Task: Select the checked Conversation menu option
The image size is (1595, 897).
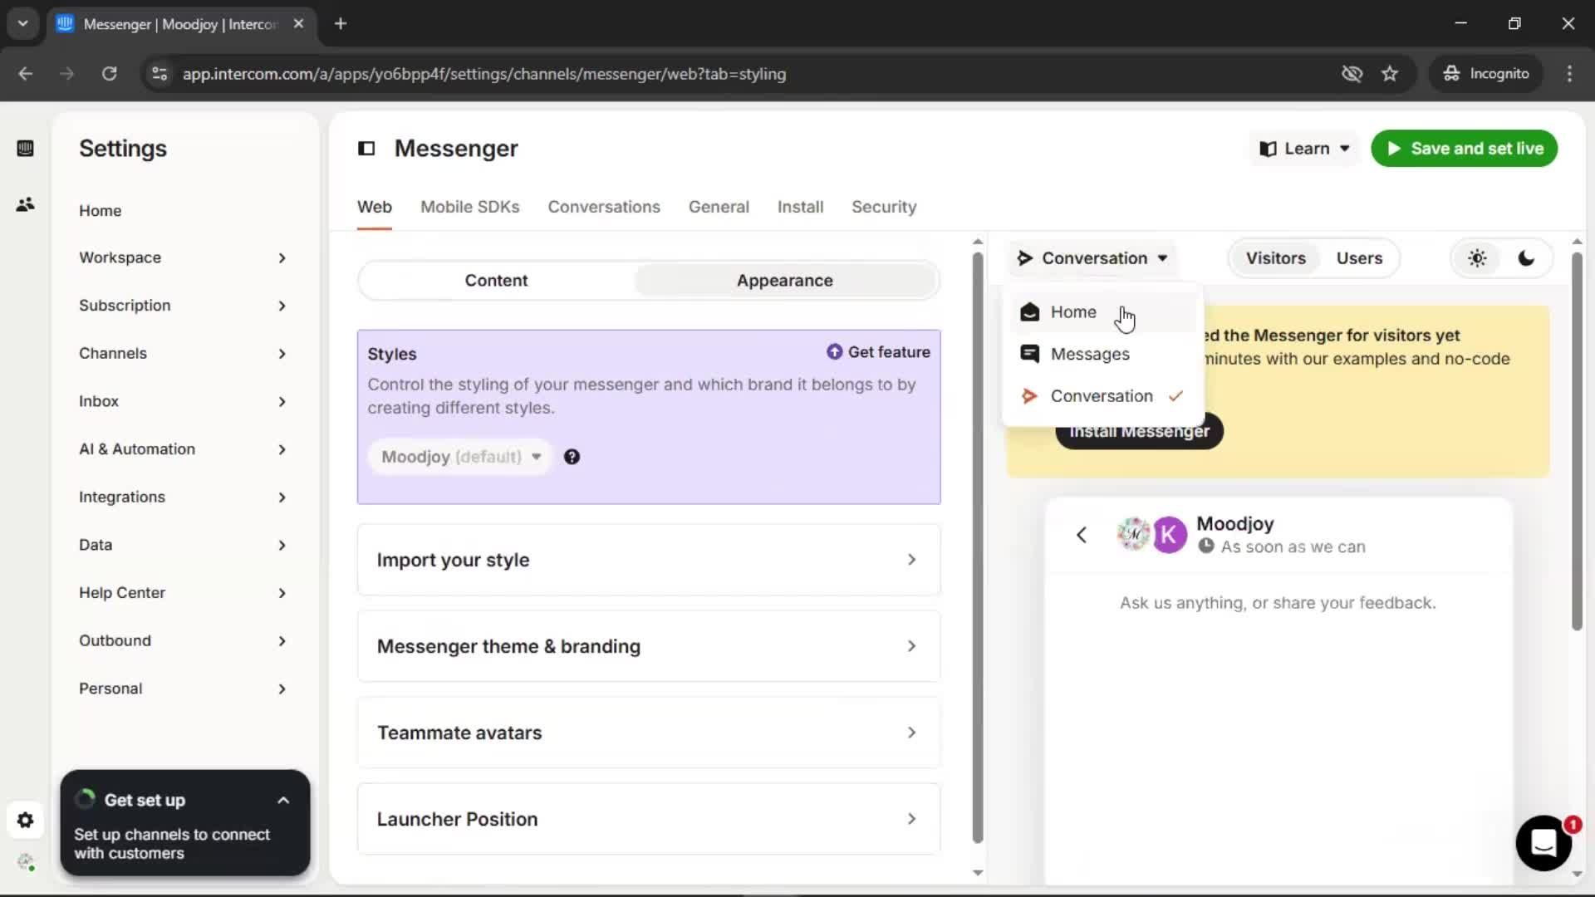Action: tap(1103, 396)
